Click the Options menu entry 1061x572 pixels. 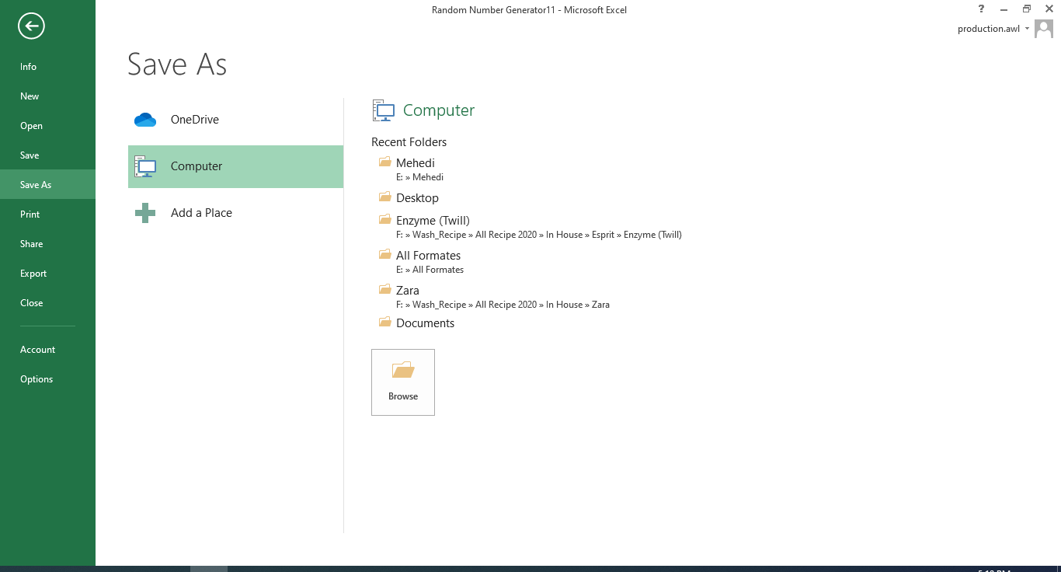pos(37,378)
